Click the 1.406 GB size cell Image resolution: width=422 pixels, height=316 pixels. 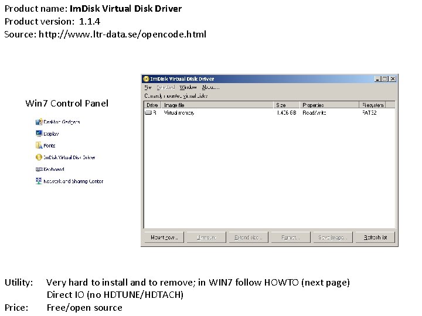(287, 112)
